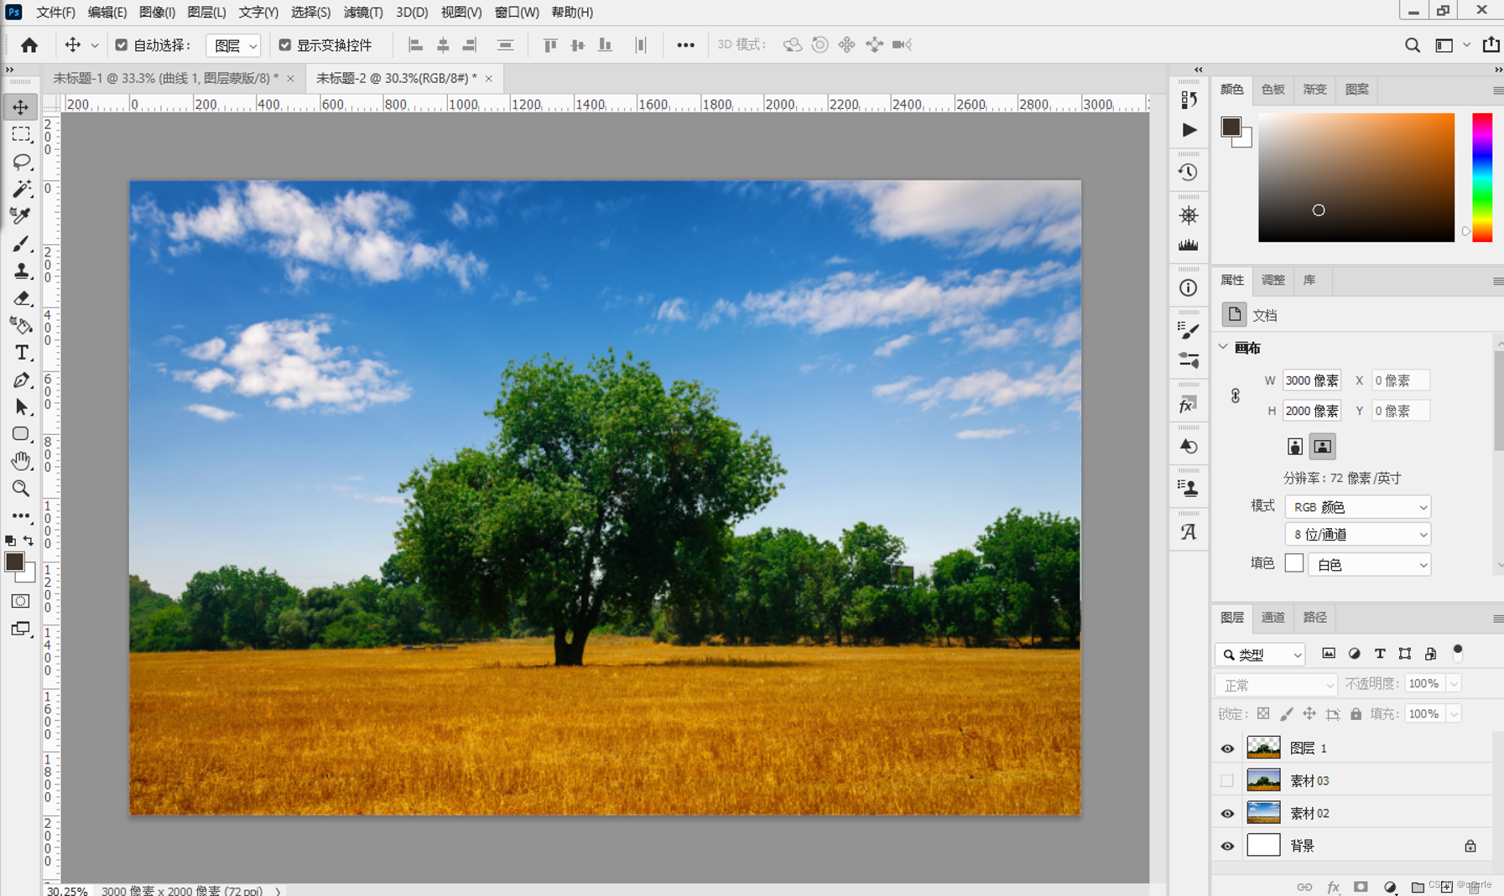This screenshot has height=896, width=1504.
Task: Toggle lock all for layer
Action: 1356,714
